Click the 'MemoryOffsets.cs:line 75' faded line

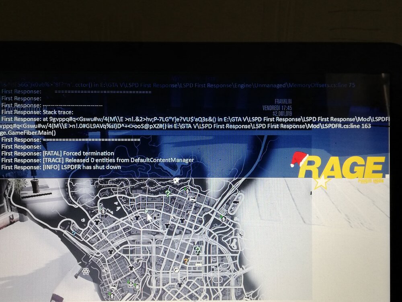click(322, 85)
